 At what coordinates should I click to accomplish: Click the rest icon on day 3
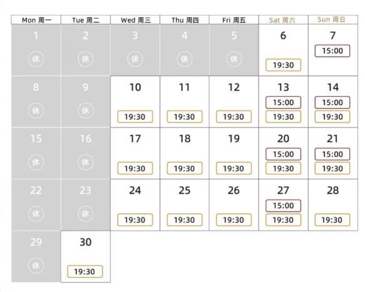point(135,59)
